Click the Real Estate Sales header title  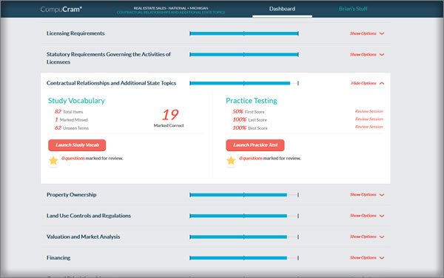pyautogui.click(x=171, y=8)
